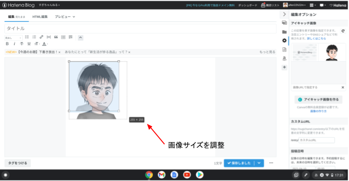
Task: Click the アイキャッチ画像を作る button
Action: point(318,100)
